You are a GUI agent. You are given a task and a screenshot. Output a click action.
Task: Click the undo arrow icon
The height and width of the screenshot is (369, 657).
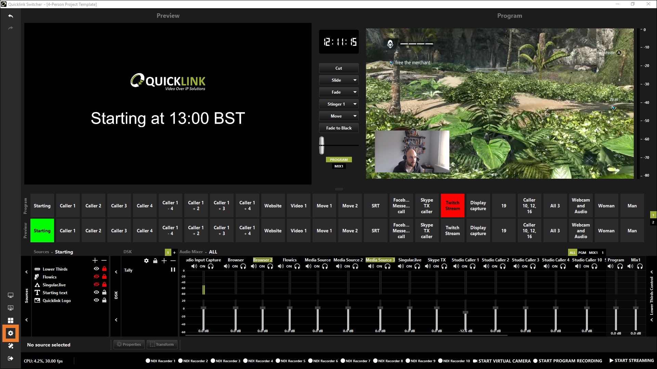[11, 16]
